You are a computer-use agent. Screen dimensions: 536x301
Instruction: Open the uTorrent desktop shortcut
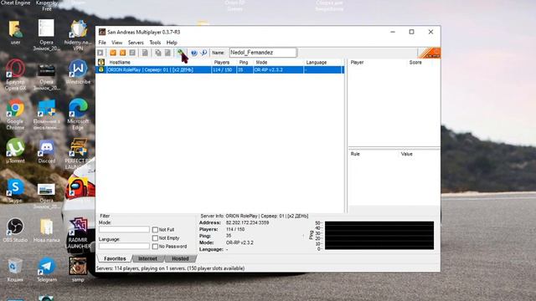(x=15, y=152)
